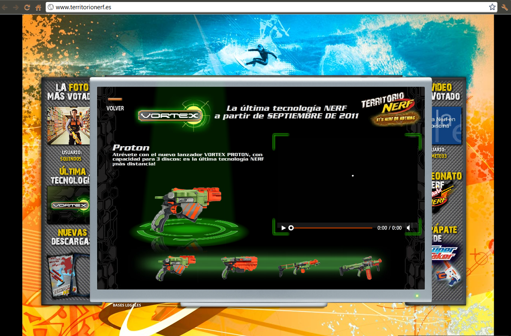Viewport: 511px width, 336px height.
Task: Bookmark the page with the star icon
Action: pos(492,7)
